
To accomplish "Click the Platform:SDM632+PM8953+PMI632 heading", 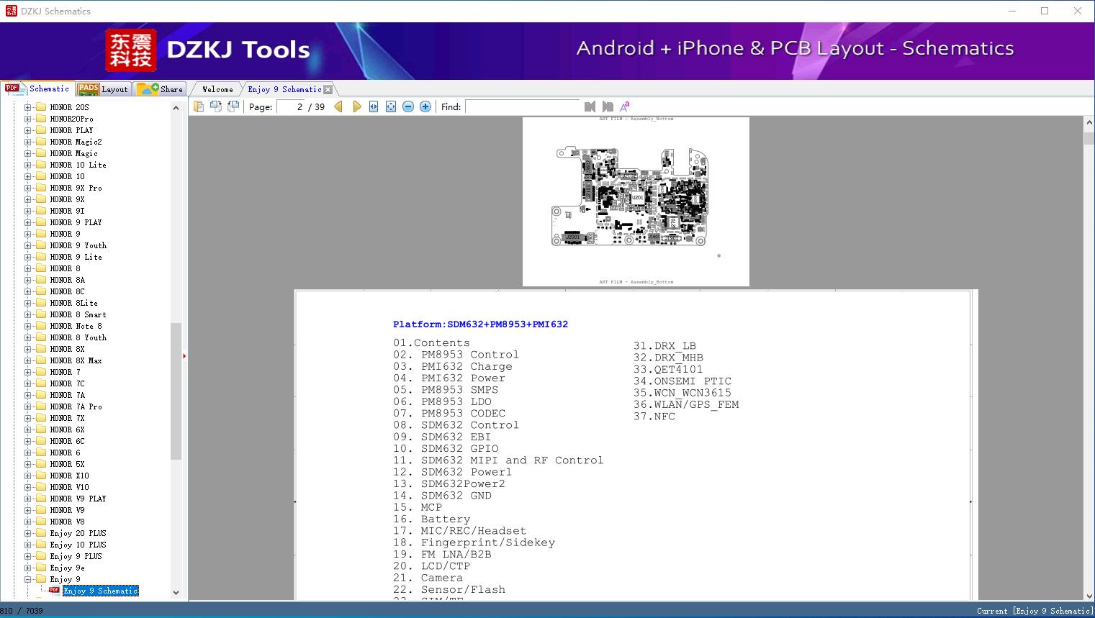I will tap(480, 324).
